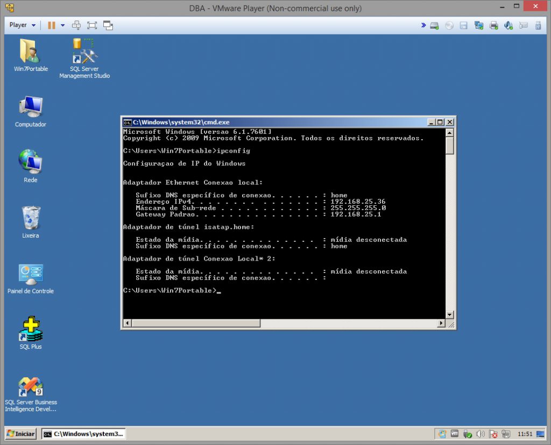Open the Iniciar start menu
The height and width of the screenshot is (445, 551).
(x=20, y=434)
